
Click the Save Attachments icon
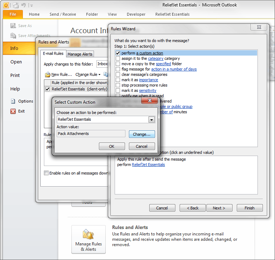coord(13,36)
